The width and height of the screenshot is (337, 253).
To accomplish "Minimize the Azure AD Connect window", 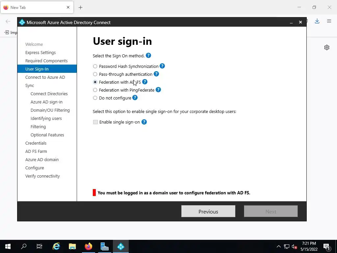I will coord(291,22).
